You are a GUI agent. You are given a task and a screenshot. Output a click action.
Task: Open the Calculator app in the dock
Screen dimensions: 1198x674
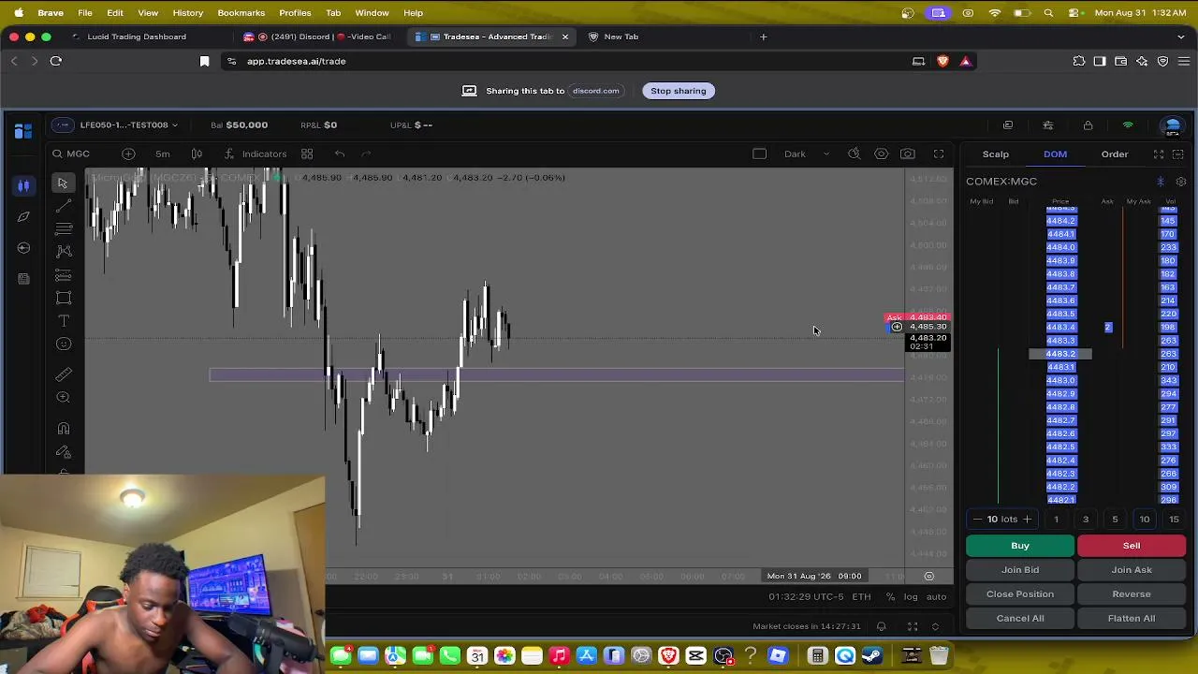[x=817, y=655]
